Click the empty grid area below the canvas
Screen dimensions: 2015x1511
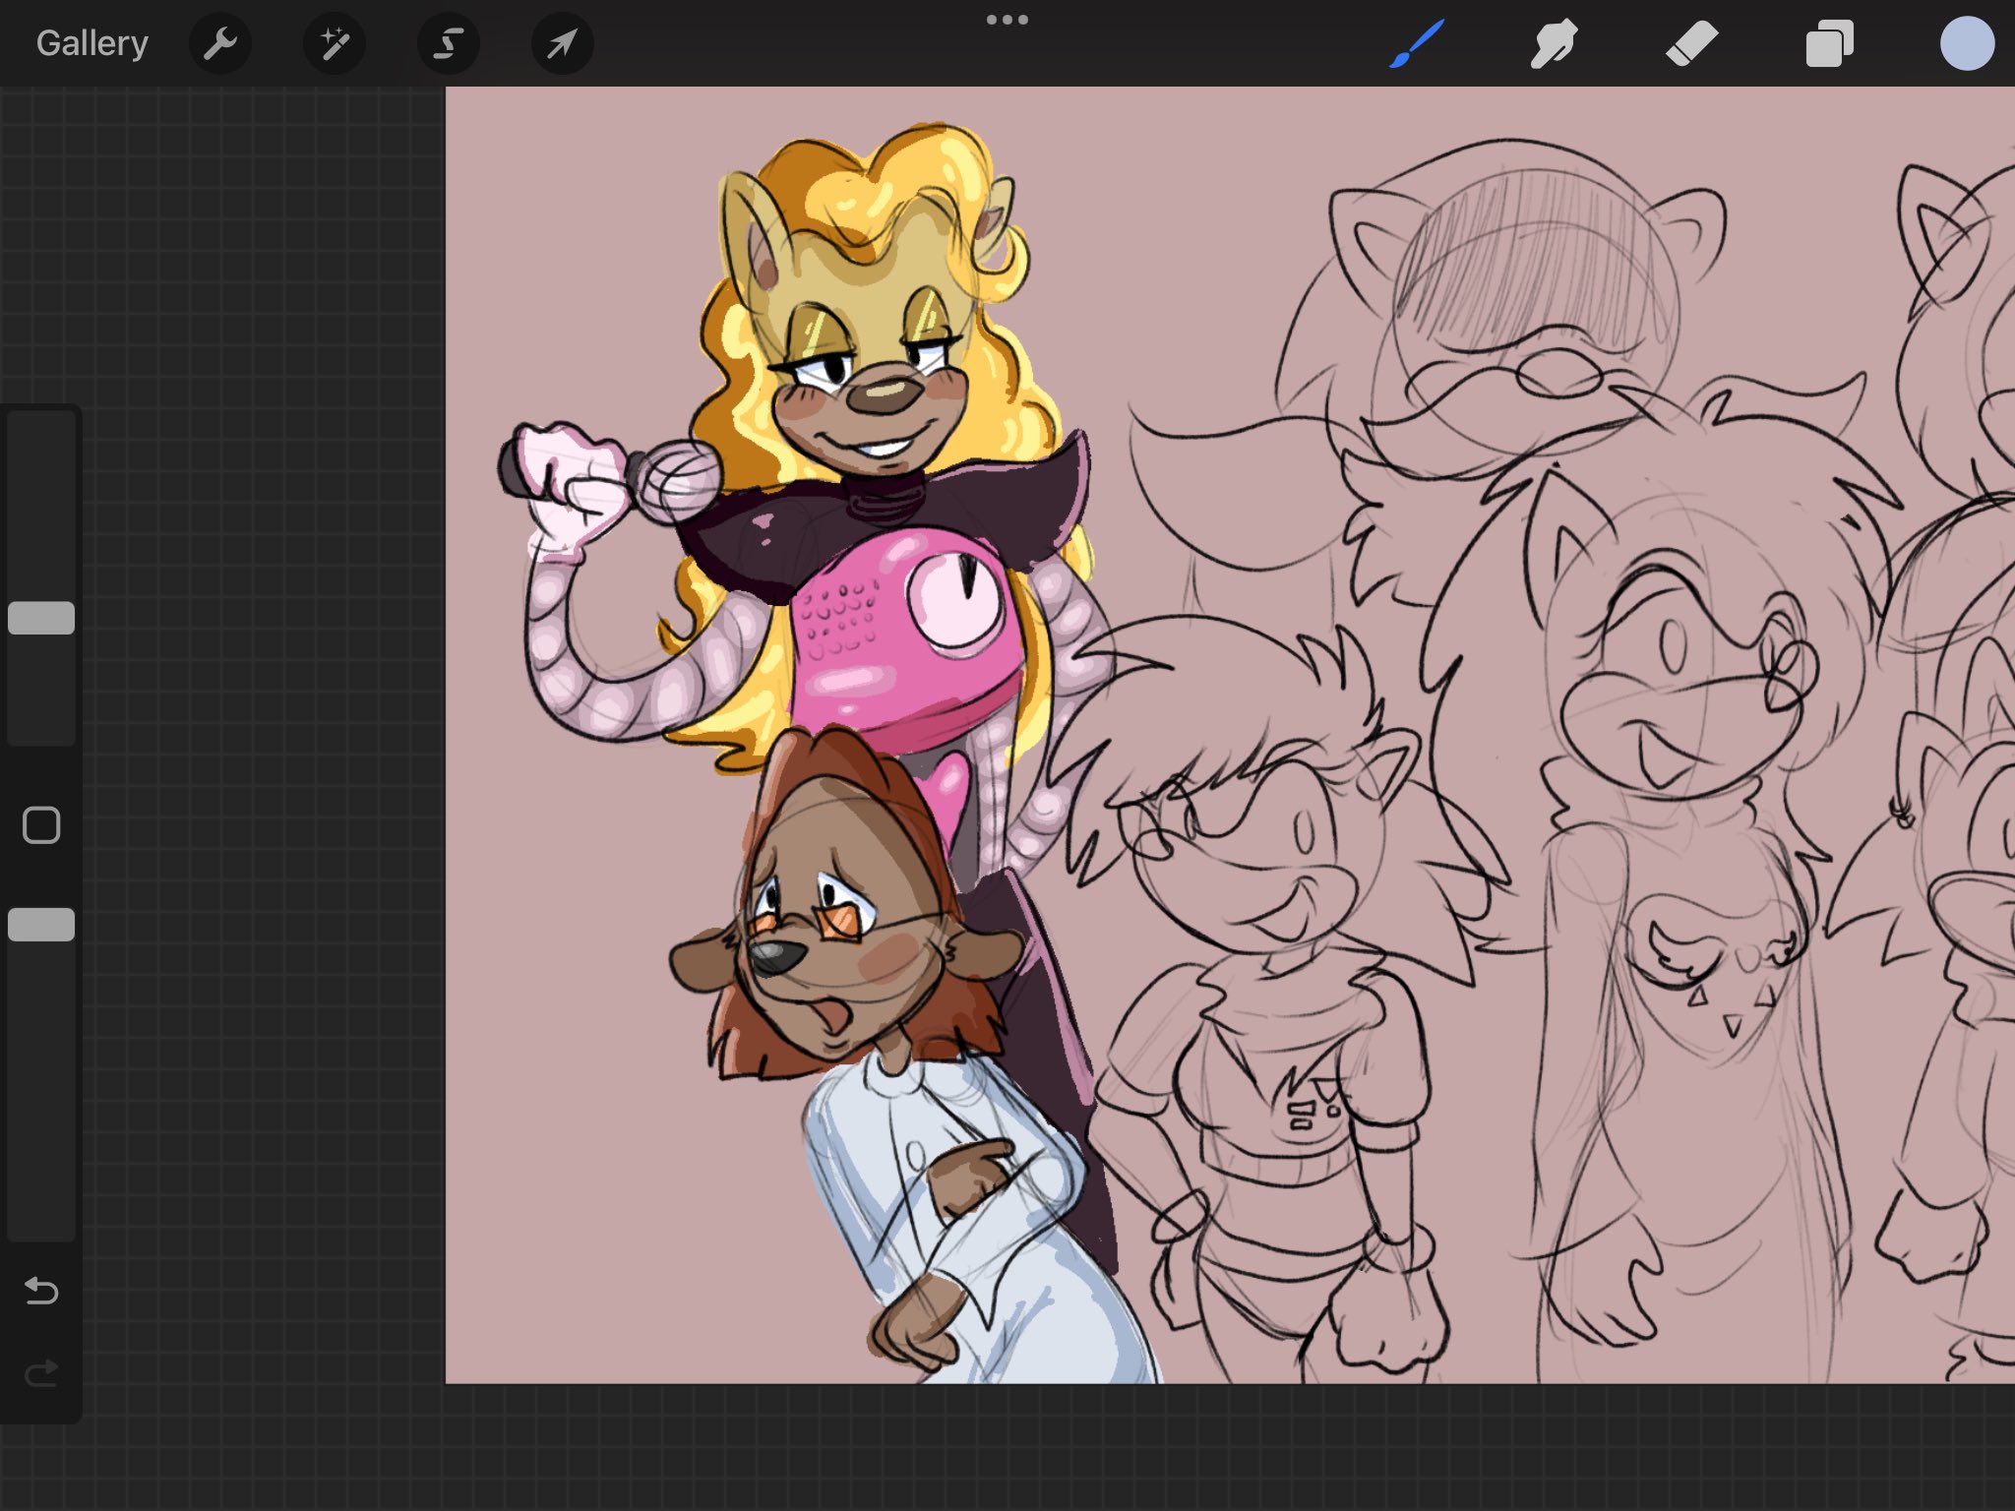click(1082, 1446)
